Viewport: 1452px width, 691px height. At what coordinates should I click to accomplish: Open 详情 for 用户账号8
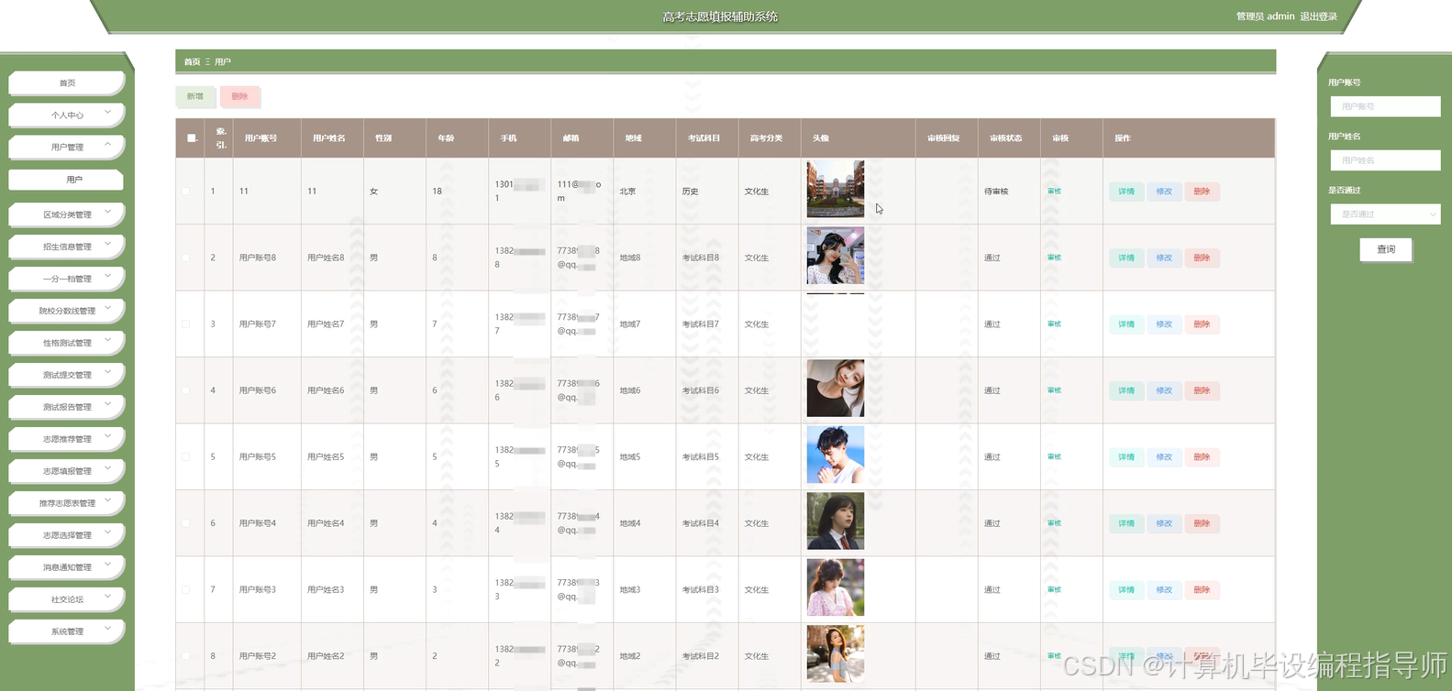click(x=1126, y=258)
